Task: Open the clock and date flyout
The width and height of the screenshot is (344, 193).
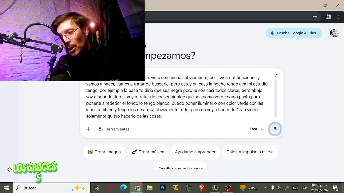Action: [319, 188]
